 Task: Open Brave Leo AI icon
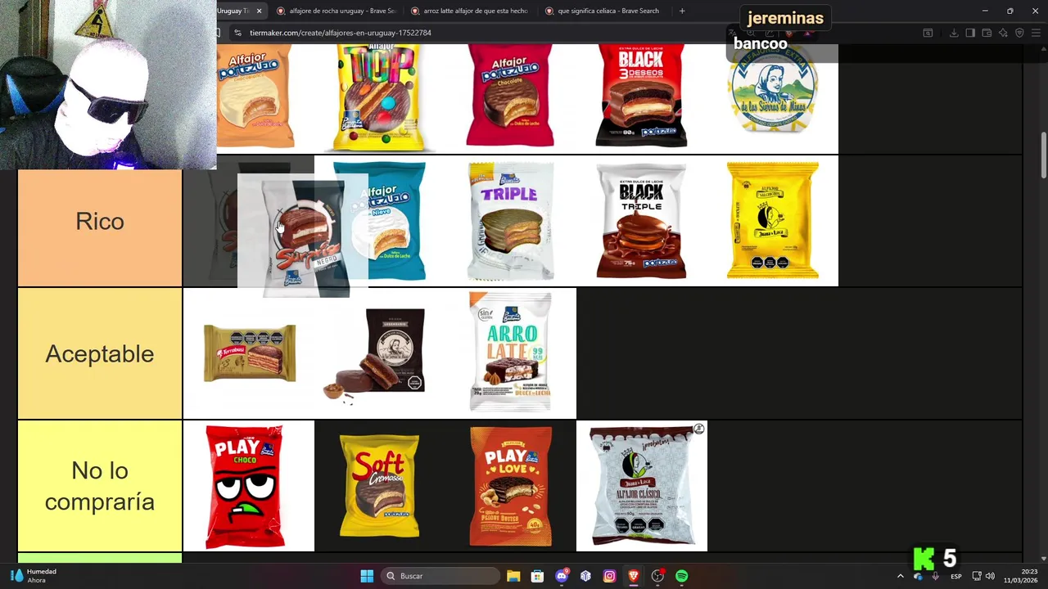1003,33
